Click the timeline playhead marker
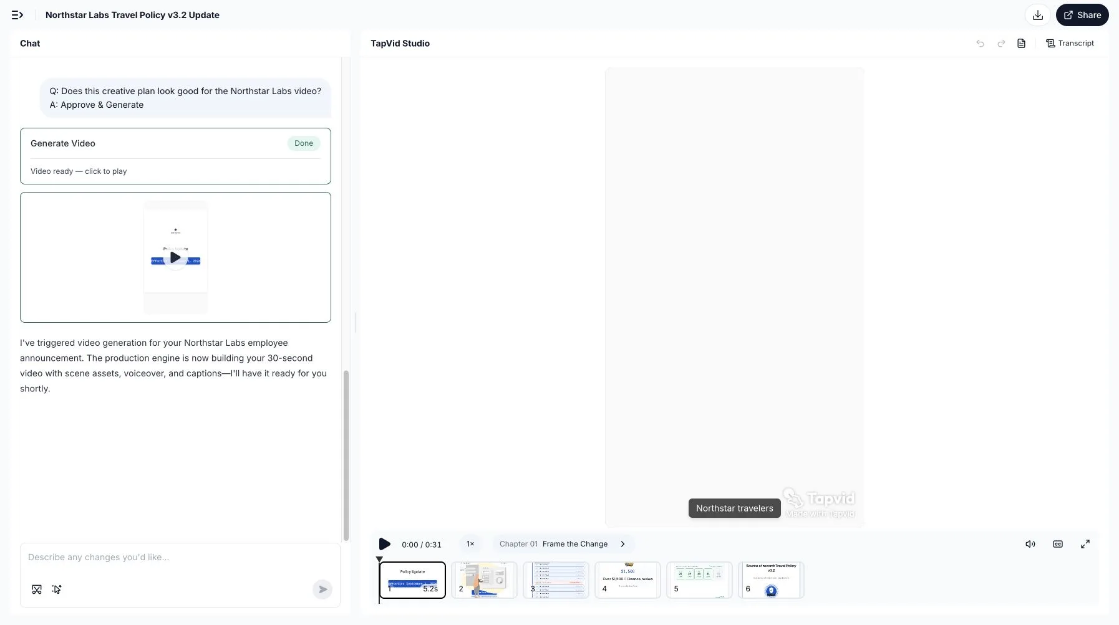The height and width of the screenshot is (625, 1119). tap(379, 560)
